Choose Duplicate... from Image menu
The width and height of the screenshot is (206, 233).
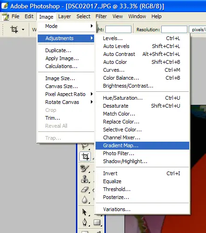pos(66,50)
